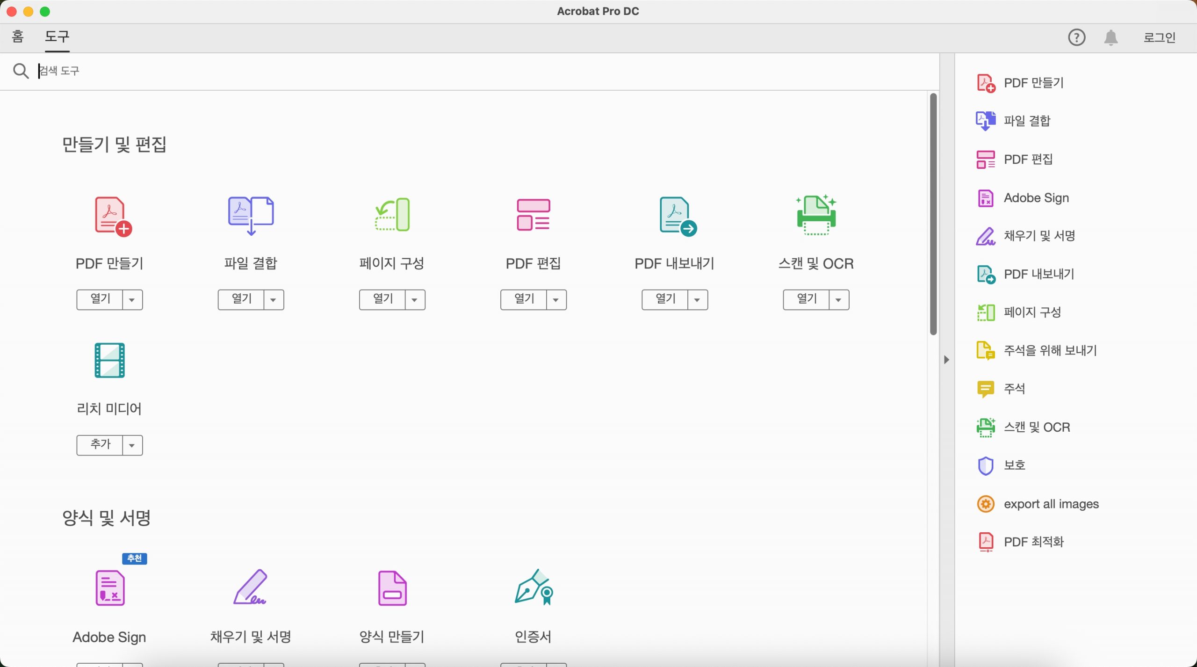1197x667 pixels.
Task: Click the PDF 만들기 icon in the main grid
Action: 113,216
